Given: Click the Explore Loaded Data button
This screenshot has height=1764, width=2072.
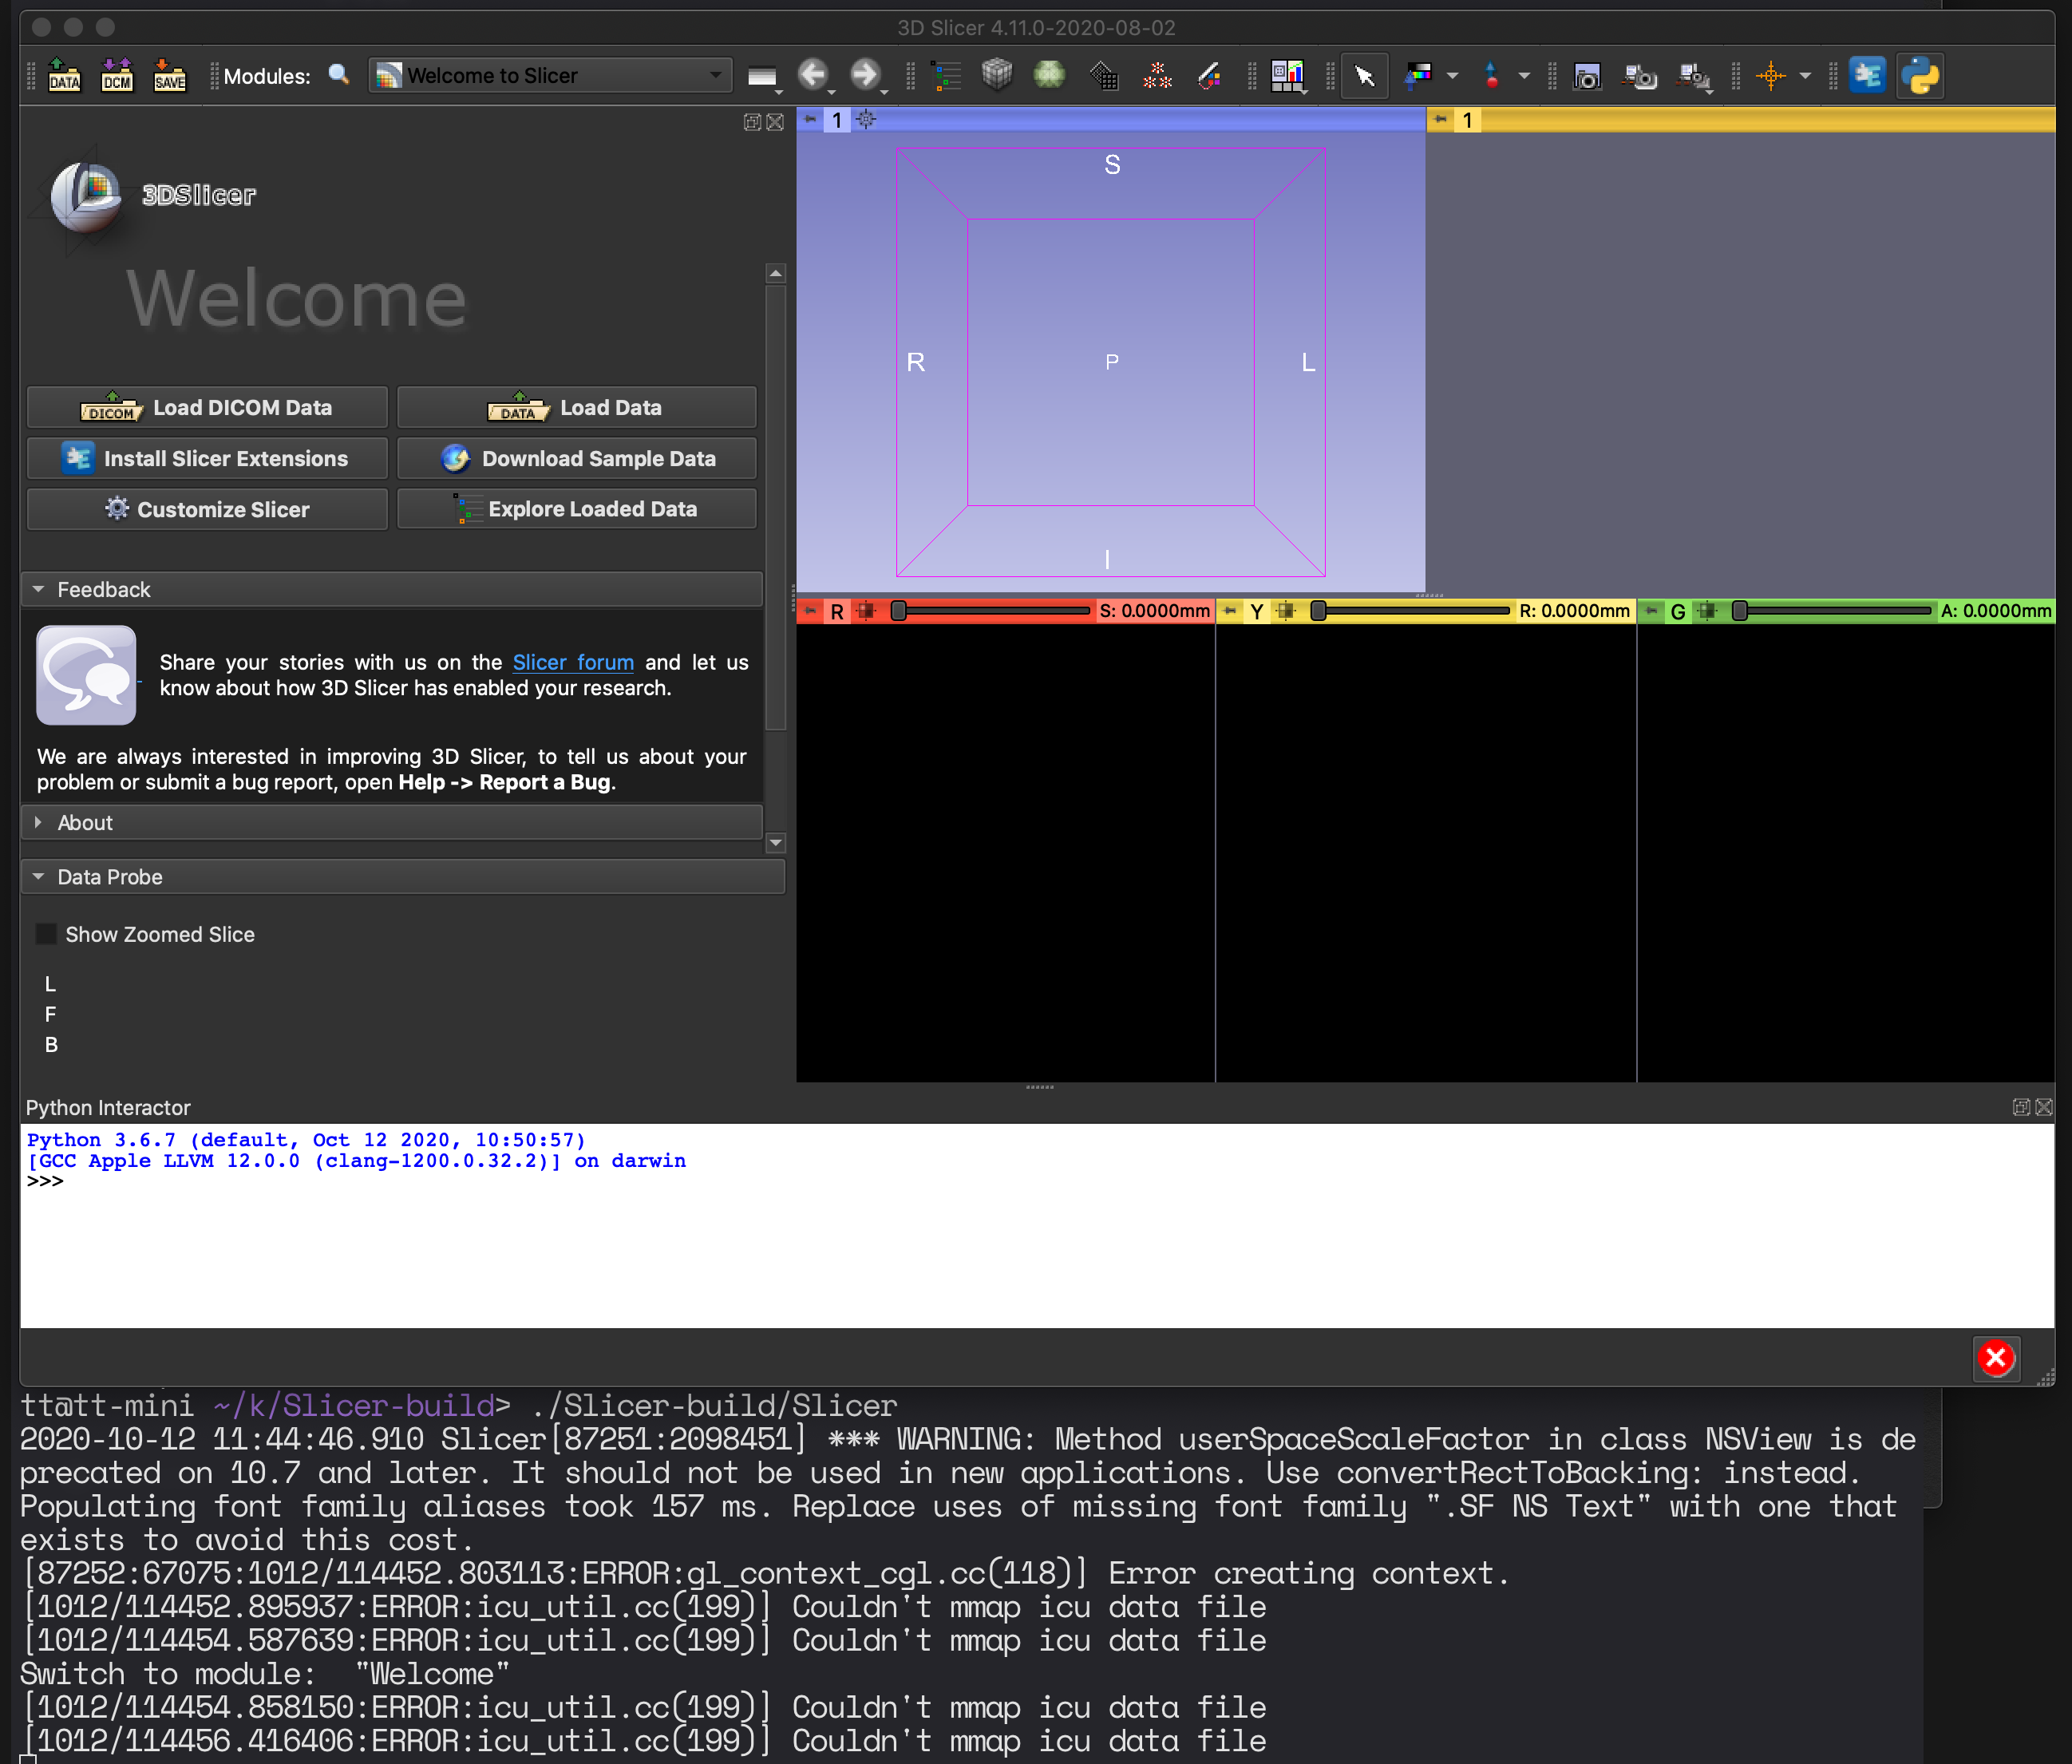Looking at the screenshot, I should (x=577, y=509).
